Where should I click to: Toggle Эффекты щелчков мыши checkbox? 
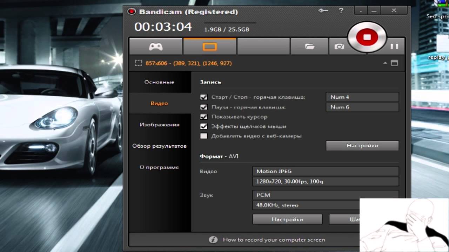point(203,126)
